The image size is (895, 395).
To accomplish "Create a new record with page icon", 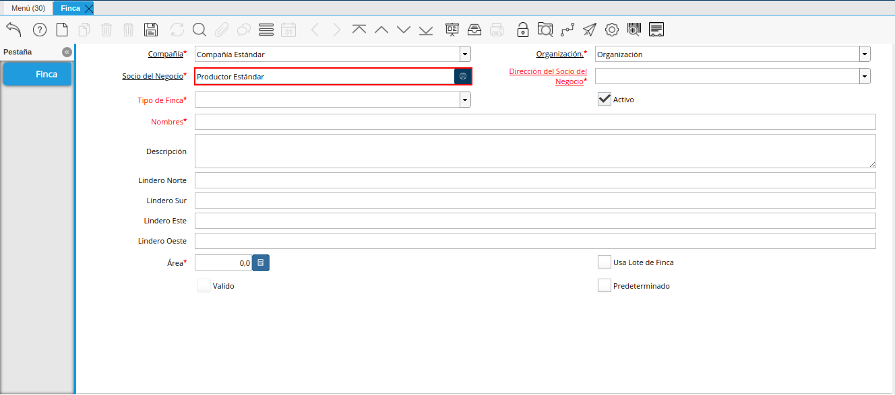I will point(62,30).
